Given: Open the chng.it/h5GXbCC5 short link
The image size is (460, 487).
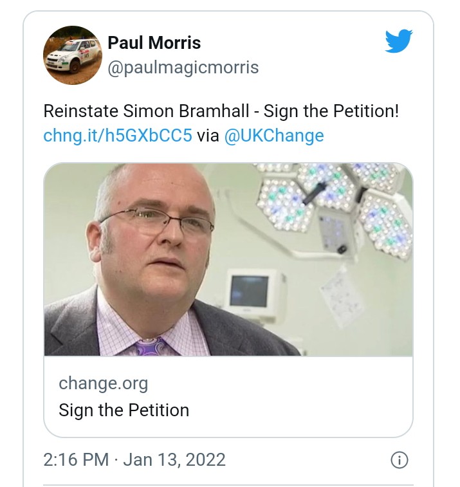Looking at the screenshot, I should click(118, 136).
